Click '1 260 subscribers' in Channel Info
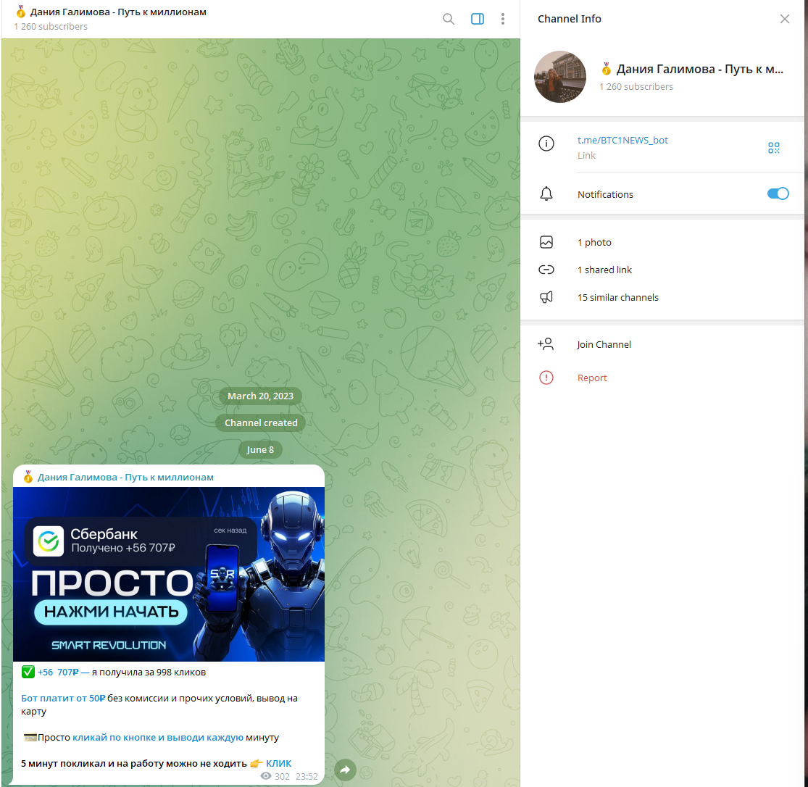Screen dimensions: 808x787 pyautogui.click(x=636, y=86)
